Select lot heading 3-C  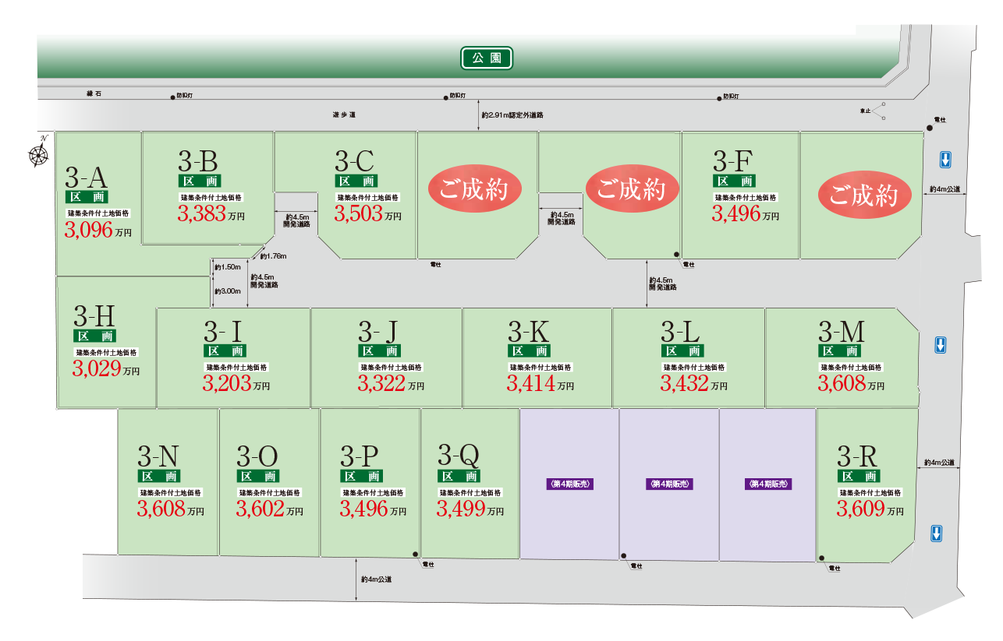point(355,160)
